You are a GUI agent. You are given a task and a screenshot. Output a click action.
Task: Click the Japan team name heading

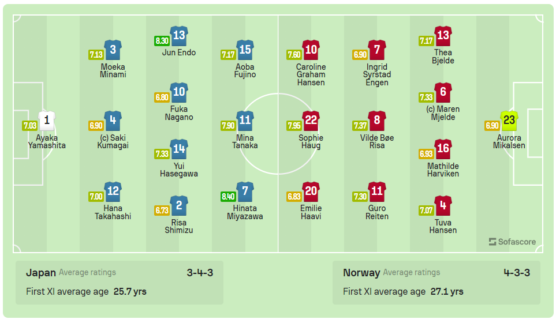pos(41,273)
